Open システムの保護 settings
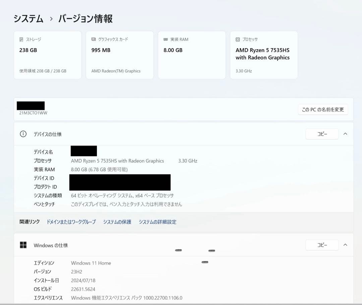The image size is (362, 305). point(117,222)
